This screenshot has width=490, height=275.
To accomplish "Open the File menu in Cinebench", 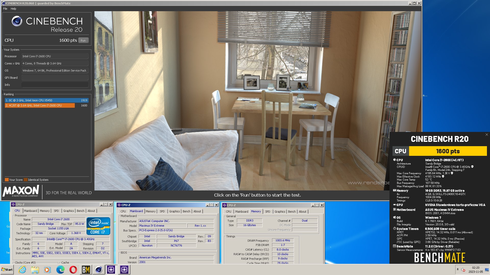I will 5,9.
